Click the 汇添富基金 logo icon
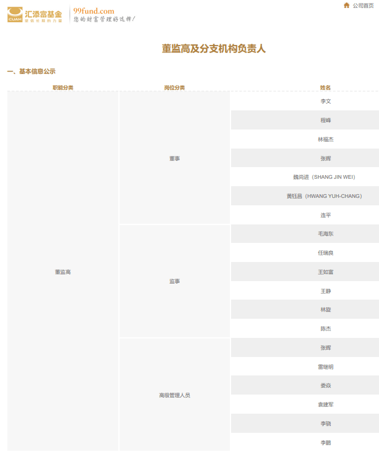Viewport: 379px width, 455px height. point(15,15)
